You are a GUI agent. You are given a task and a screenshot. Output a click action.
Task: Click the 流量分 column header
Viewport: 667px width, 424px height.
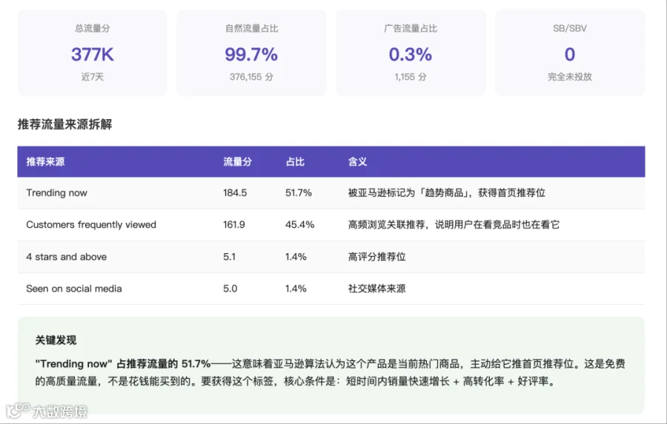[x=238, y=162]
